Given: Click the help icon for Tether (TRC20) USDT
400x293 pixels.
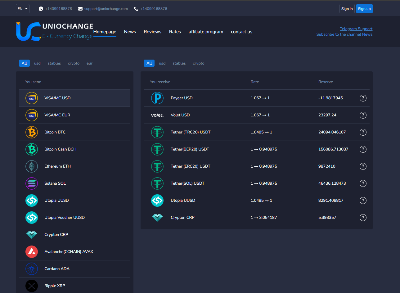Looking at the screenshot, I should click(363, 132).
